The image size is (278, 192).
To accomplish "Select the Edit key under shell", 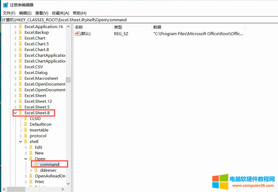I will pos(38,147).
